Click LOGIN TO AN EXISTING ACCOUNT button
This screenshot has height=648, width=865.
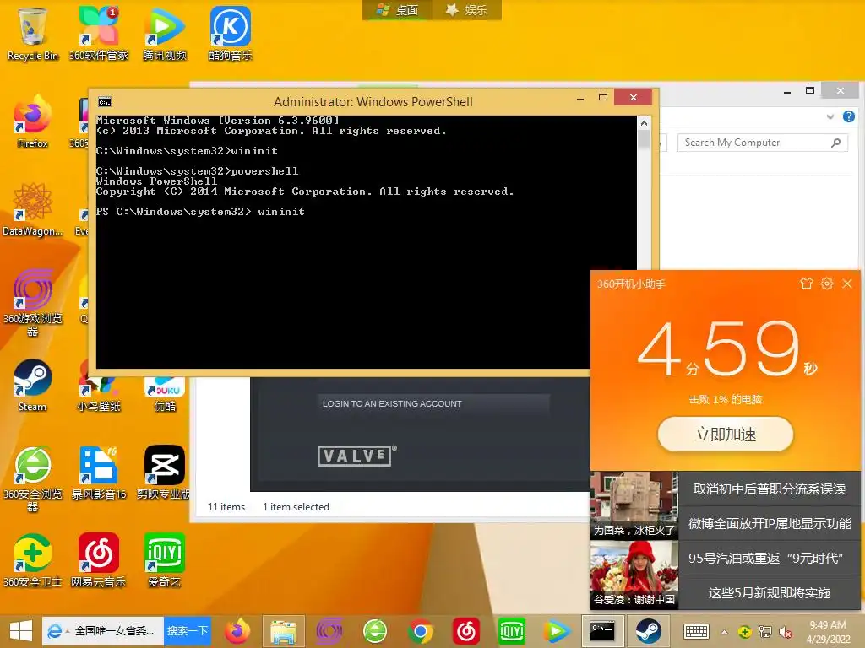(x=433, y=404)
